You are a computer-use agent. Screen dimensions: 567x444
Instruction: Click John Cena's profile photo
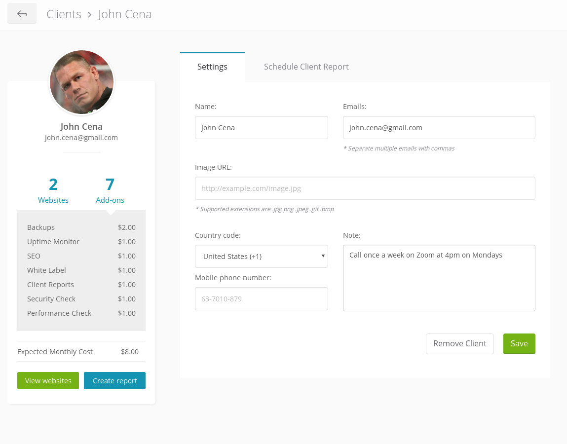pos(81,82)
